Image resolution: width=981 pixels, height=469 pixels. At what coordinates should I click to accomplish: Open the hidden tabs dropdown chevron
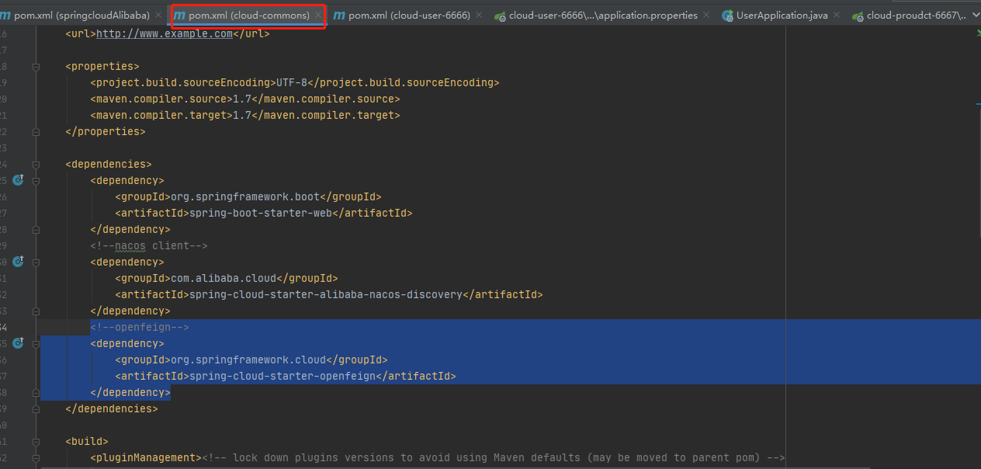(976, 15)
